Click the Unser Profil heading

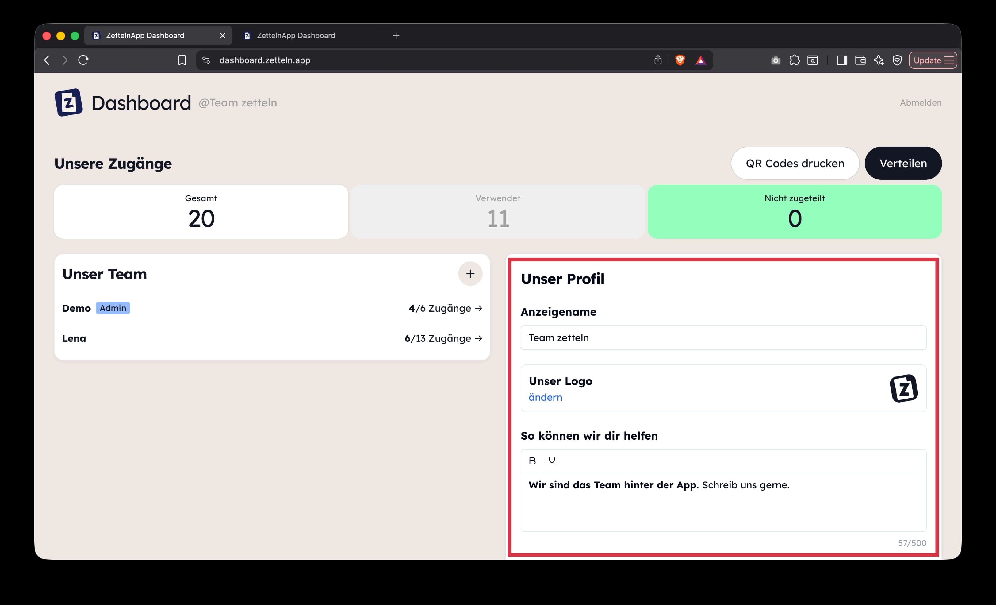[562, 279]
